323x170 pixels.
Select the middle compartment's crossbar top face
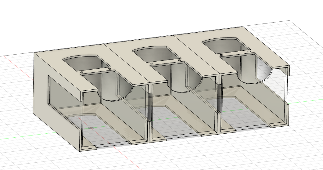tap(165, 62)
